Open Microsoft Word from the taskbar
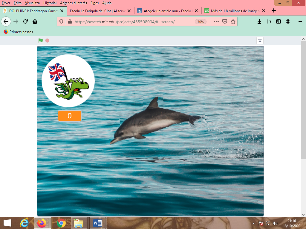The height and width of the screenshot is (229, 306). point(97,223)
